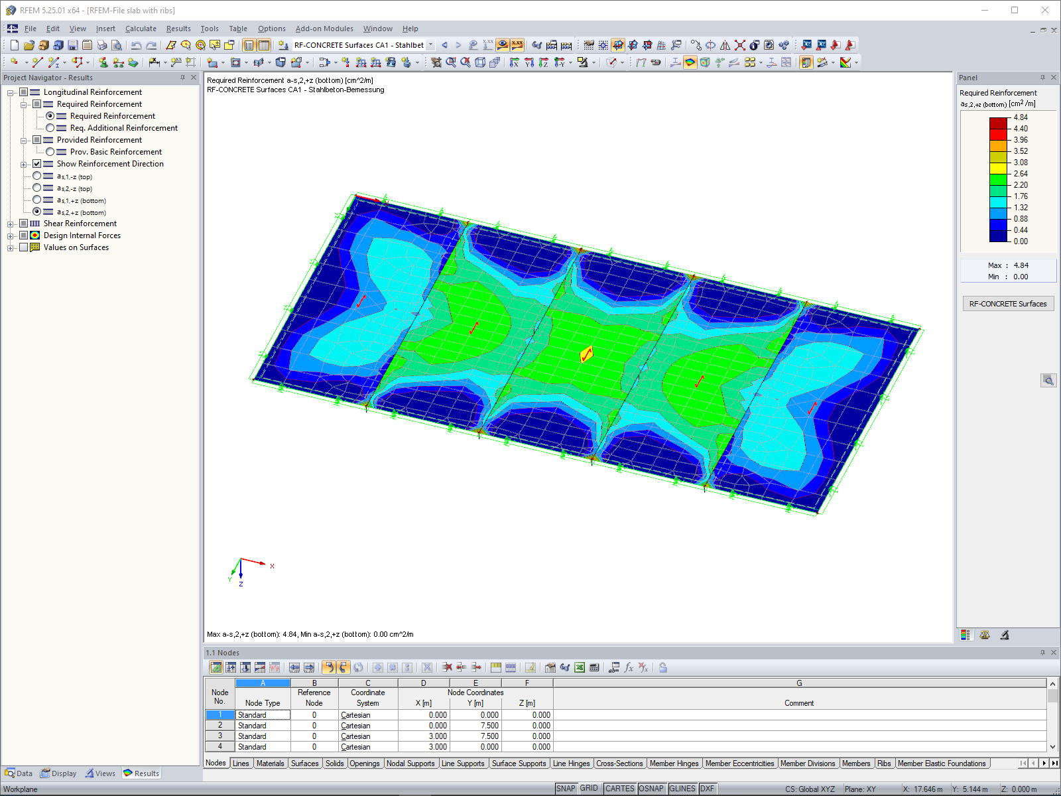Go to previous load case arrow
The image size is (1061, 796).
click(x=444, y=45)
